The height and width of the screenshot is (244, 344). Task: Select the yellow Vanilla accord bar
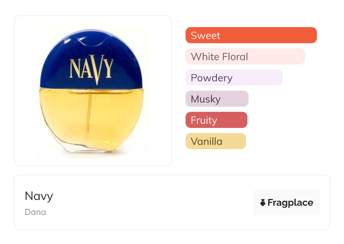(215, 141)
